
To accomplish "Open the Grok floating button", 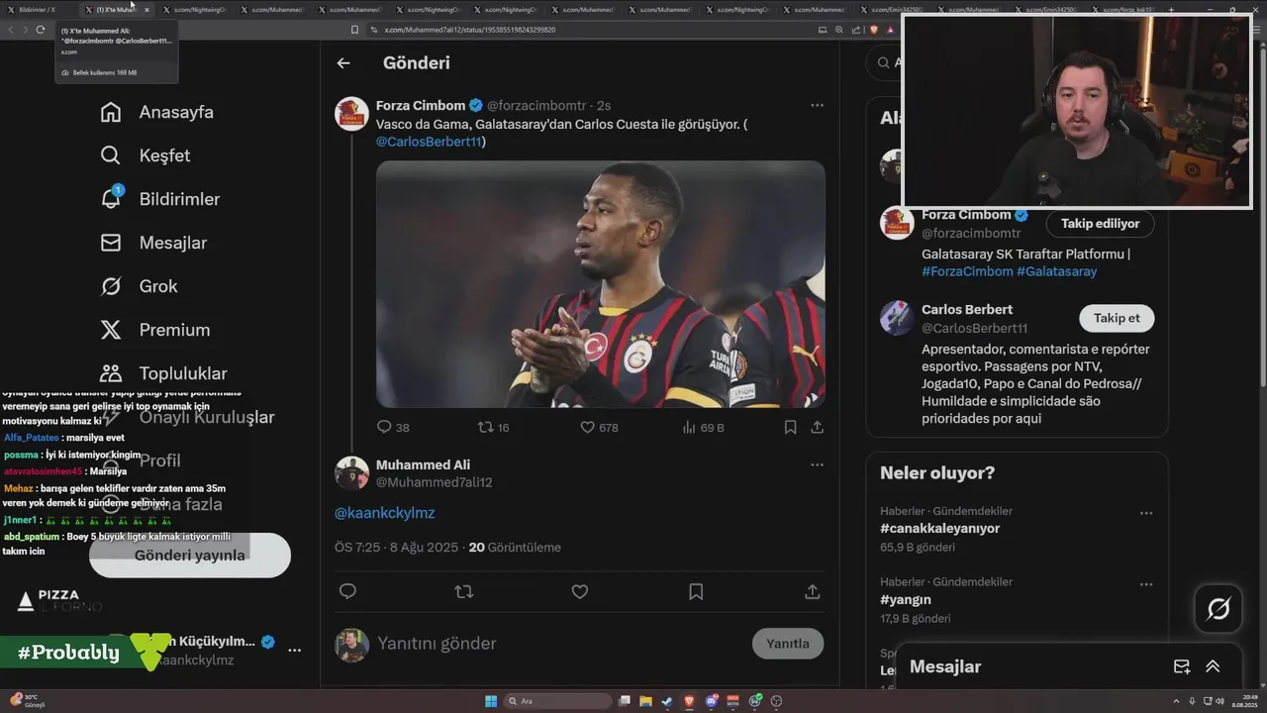I will tap(1218, 609).
